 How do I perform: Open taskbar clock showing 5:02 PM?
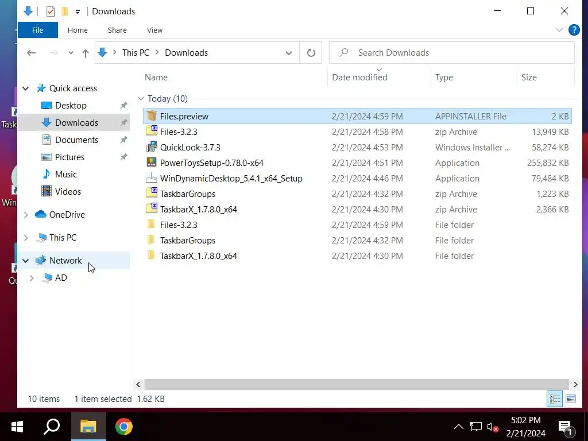pyautogui.click(x=526, y=427)
